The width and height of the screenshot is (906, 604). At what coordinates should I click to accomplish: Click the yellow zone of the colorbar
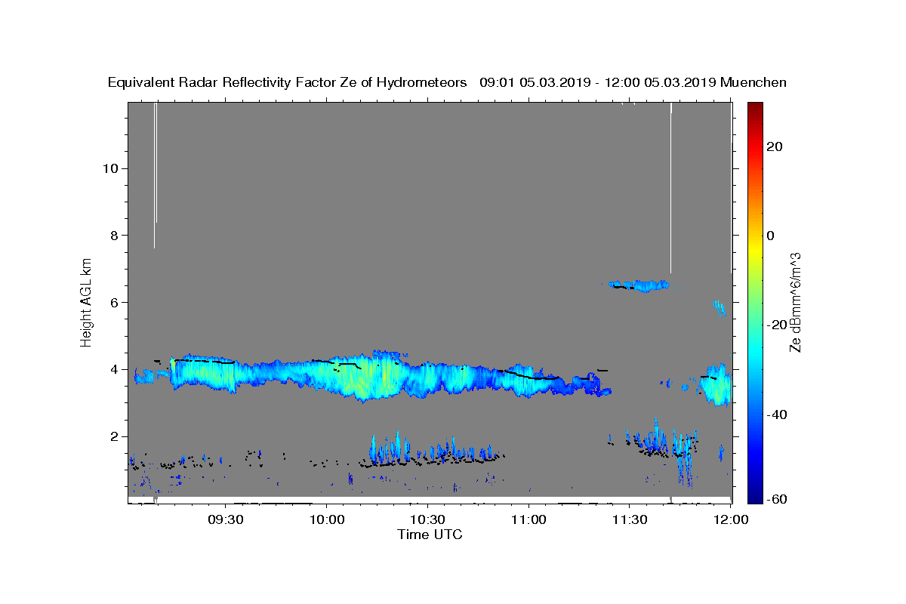click(x=755, y=249)
